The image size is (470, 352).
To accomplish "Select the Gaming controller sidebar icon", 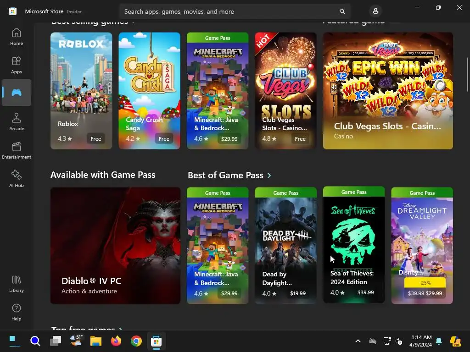I will [x=17, y=93].
